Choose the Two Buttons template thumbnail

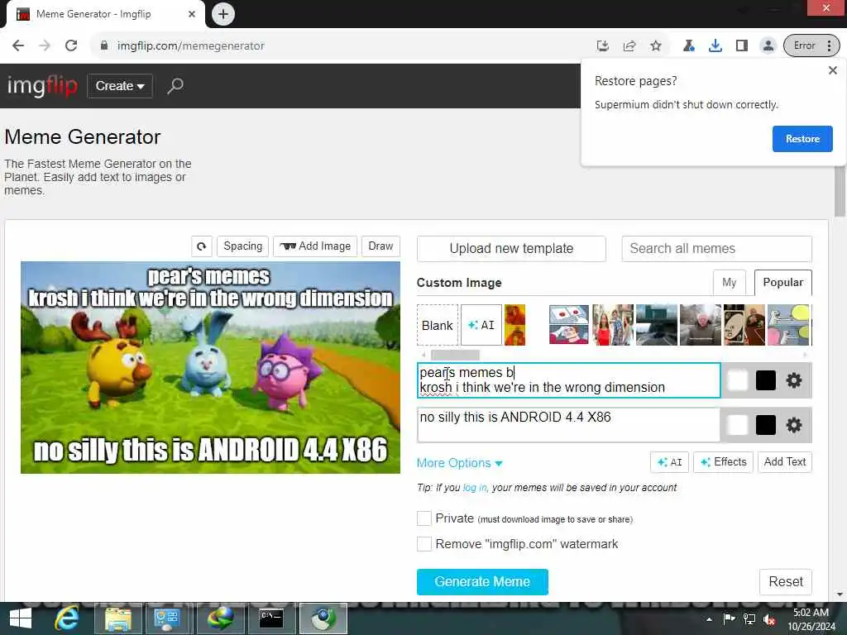569,325
